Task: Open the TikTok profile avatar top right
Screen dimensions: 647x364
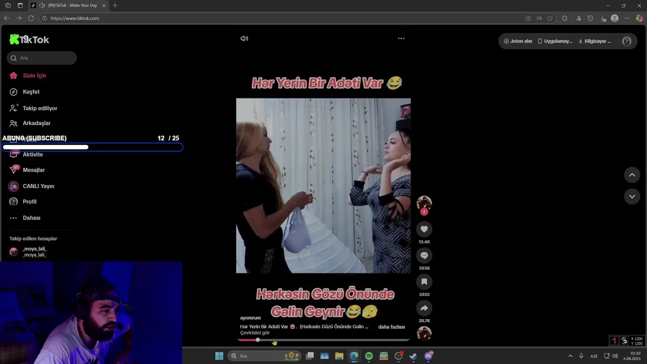Action: click(x=627, y=41)
